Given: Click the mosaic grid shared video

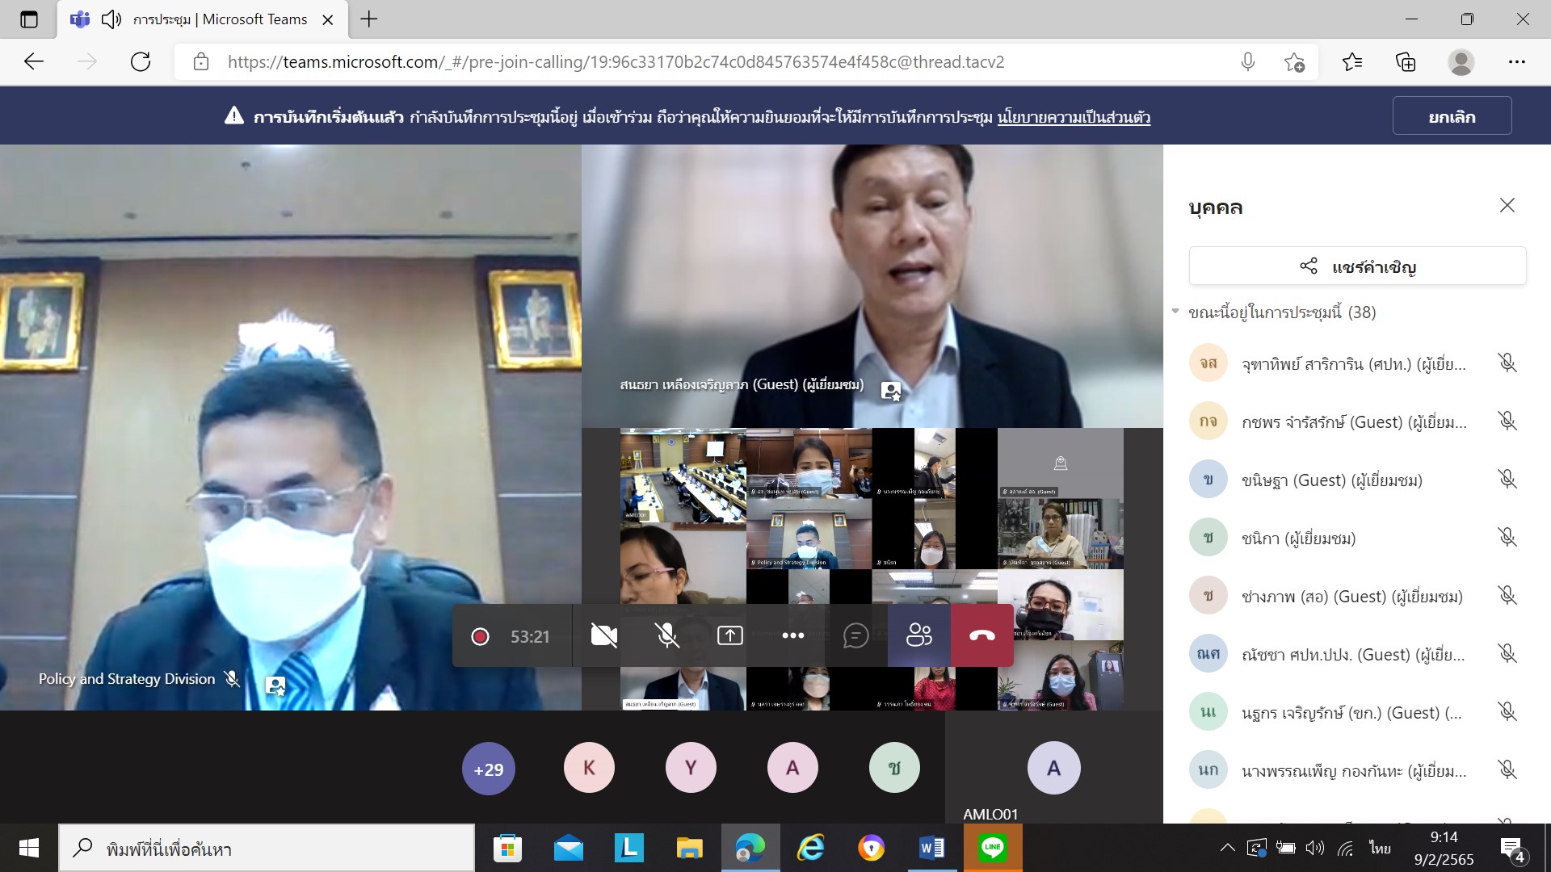Looking at the screenshot, I should [x=872, y=569].
